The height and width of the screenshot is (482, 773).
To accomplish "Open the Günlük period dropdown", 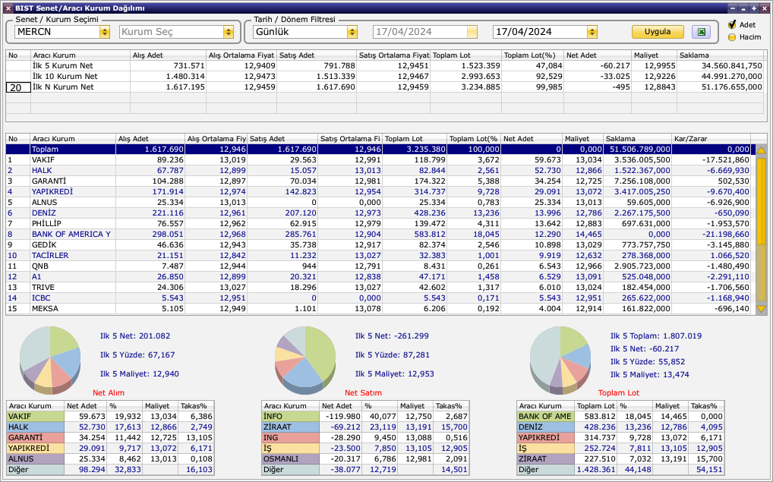I will pyautogui.click(x=352, y=32).
